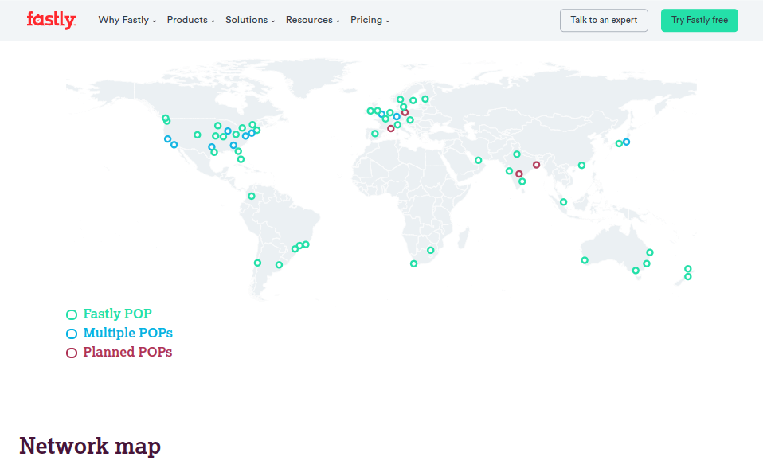The width and height of the screenshot is (763, 472).
Task: Expand the Solutions navigation menu
Action: (x=250, y=20)
